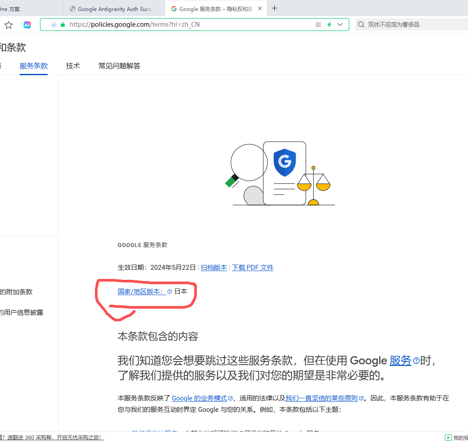Open a new tab with plus button
This screenshot has width=468, height=442.
tap(275, 8)
